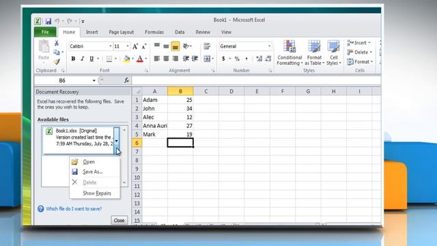Align text left icon
This screenshot has width=437, height=246.
coord(157,59)
